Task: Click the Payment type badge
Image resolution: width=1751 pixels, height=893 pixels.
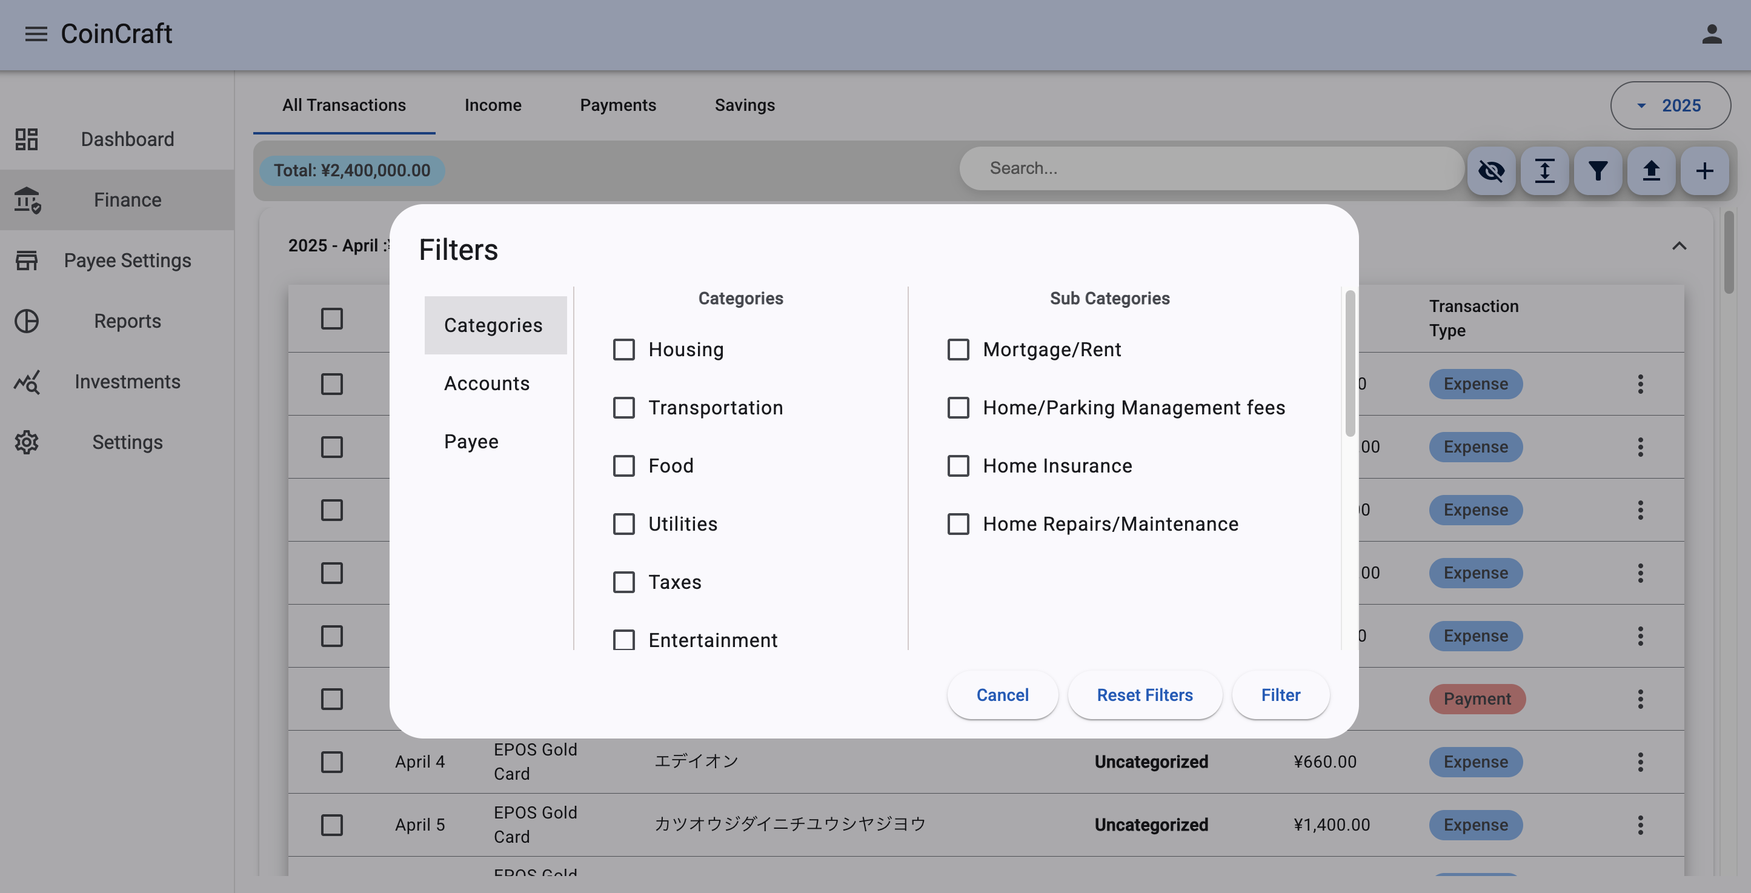Action: pyautogui.click(x=1477, y=699)
